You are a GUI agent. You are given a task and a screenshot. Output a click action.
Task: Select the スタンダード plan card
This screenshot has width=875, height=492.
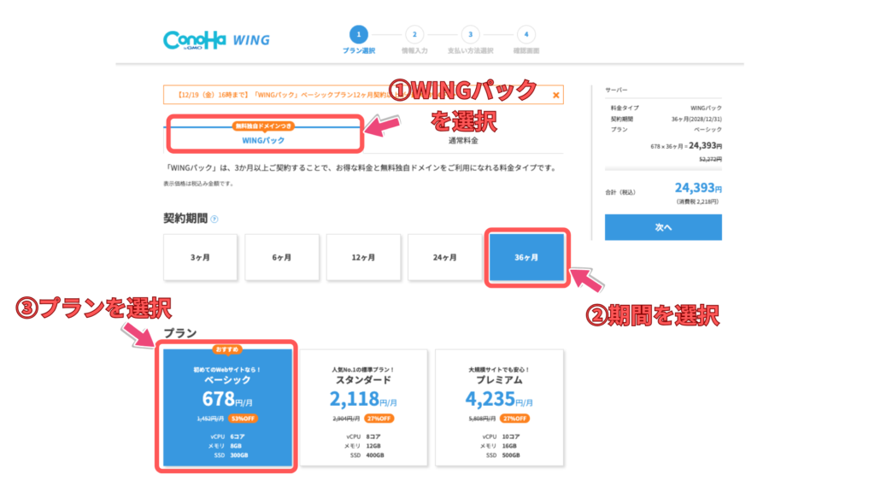(363, 407)
